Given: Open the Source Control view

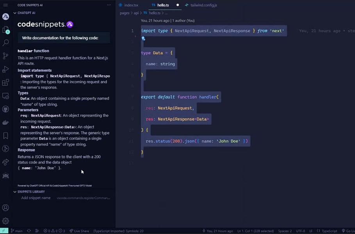Looking at the screenshot, I should tap(5, 56).
